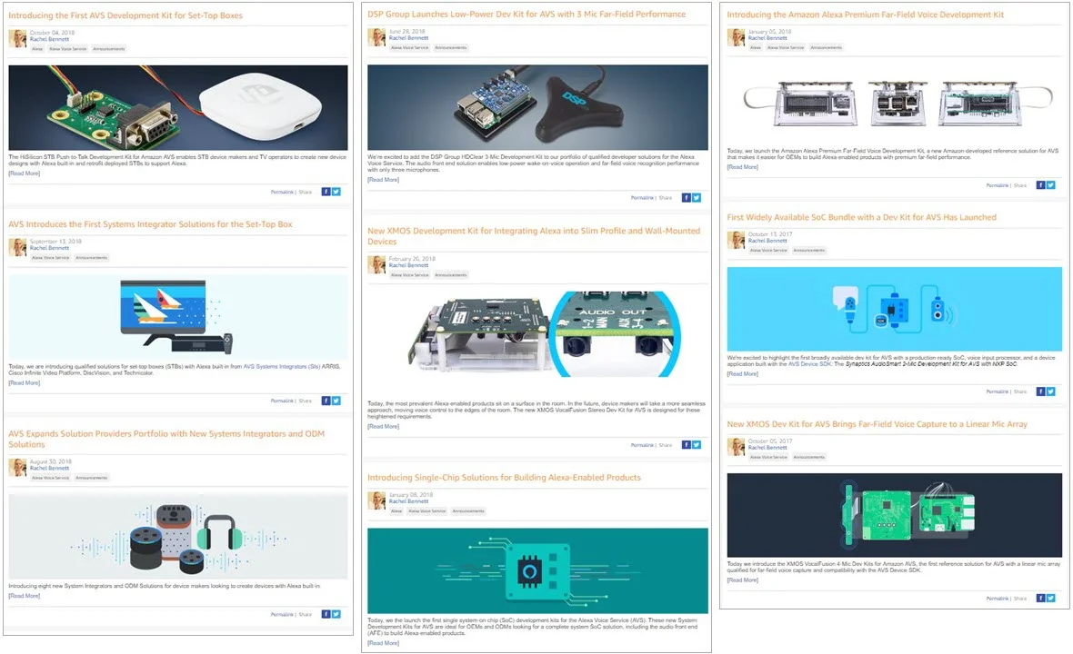Open 'Amazon Alexa Premium Far-Field Voice Development Kit' title
The height and width of the screenshot is (654, 1073).
pos(865,15)
